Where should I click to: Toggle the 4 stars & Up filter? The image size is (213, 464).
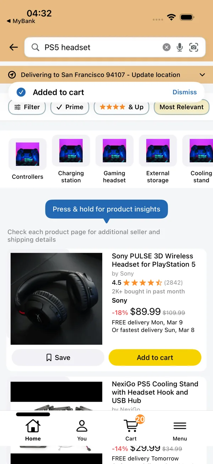[x=121, y=107]
